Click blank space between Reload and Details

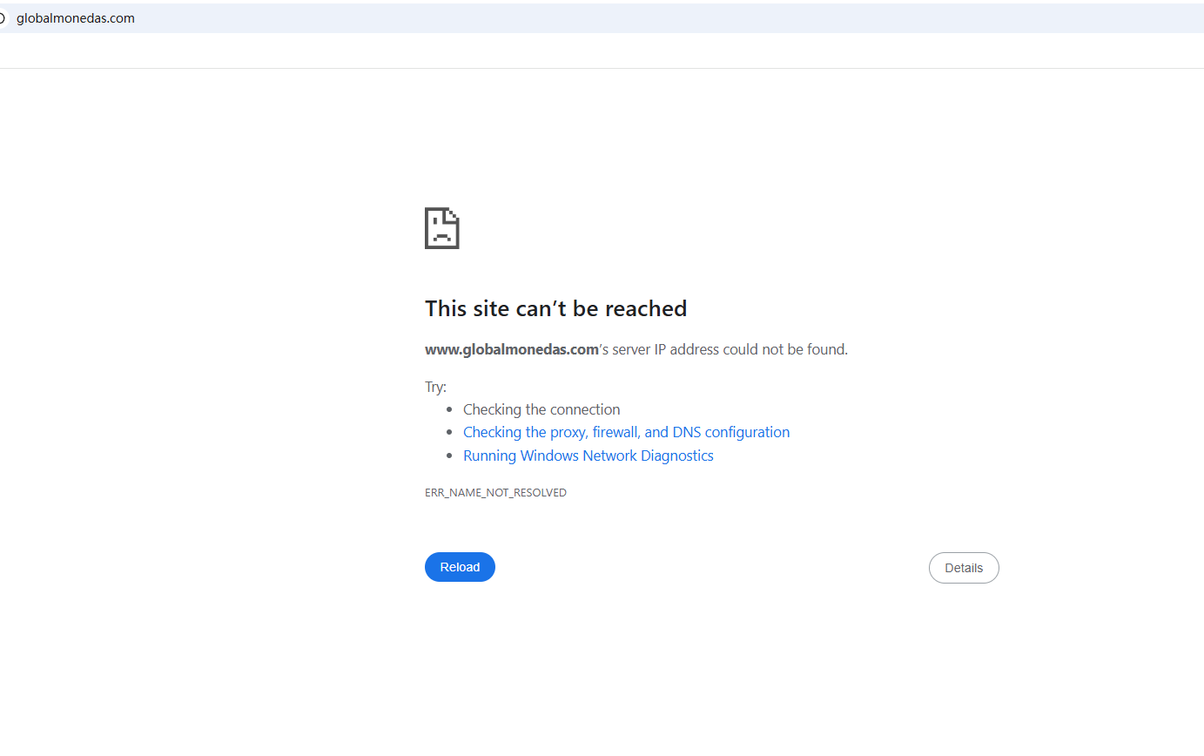pyautogui.click(x=712, y=568)
